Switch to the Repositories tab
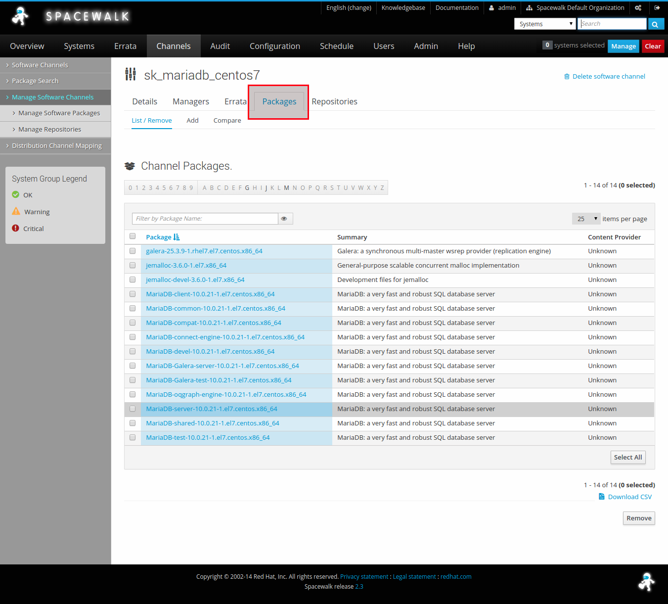668x604 pixels. pos(334,101)
